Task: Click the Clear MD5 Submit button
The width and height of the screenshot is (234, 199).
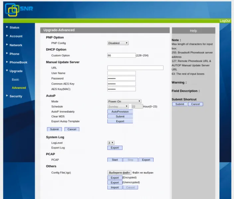Action: click(120, 116)
